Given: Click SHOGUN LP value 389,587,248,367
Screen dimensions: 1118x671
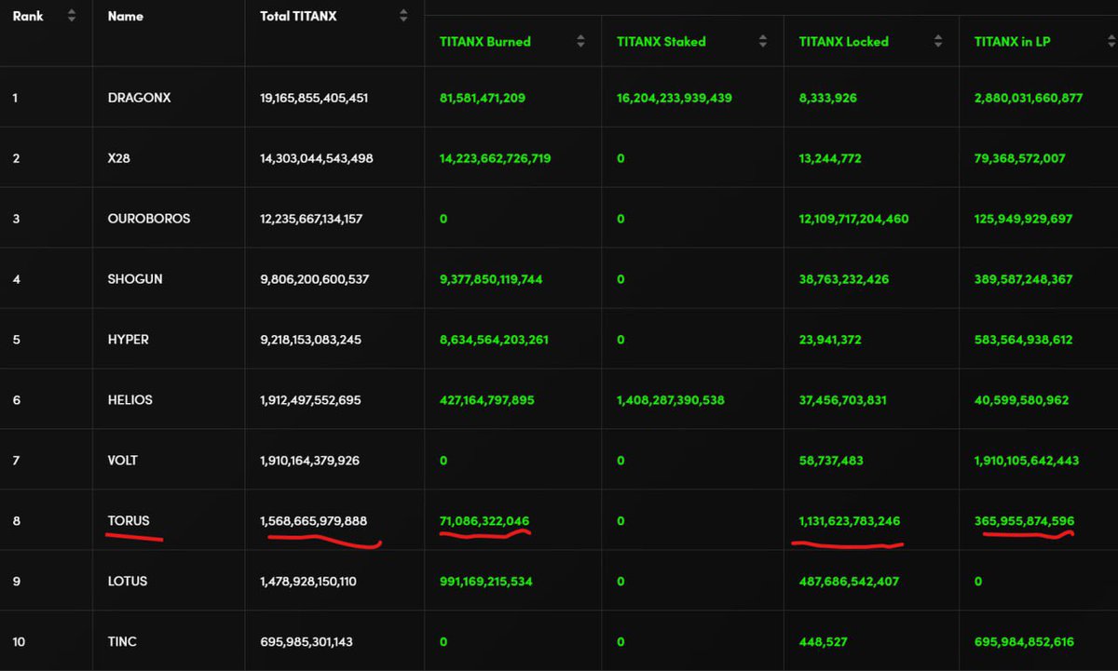Looking at the screenshot, I should click(1024, 279).
